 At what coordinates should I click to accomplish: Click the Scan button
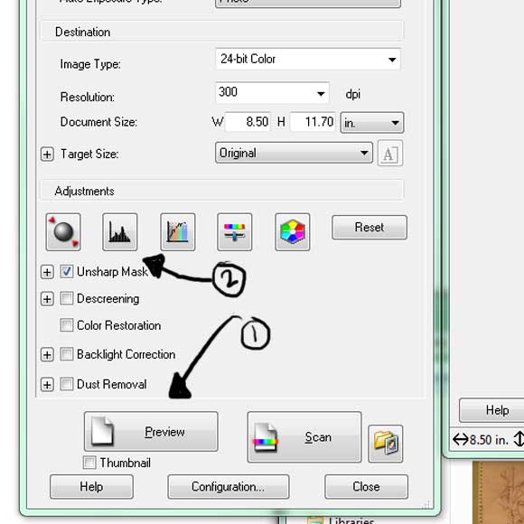pos(304,437)
